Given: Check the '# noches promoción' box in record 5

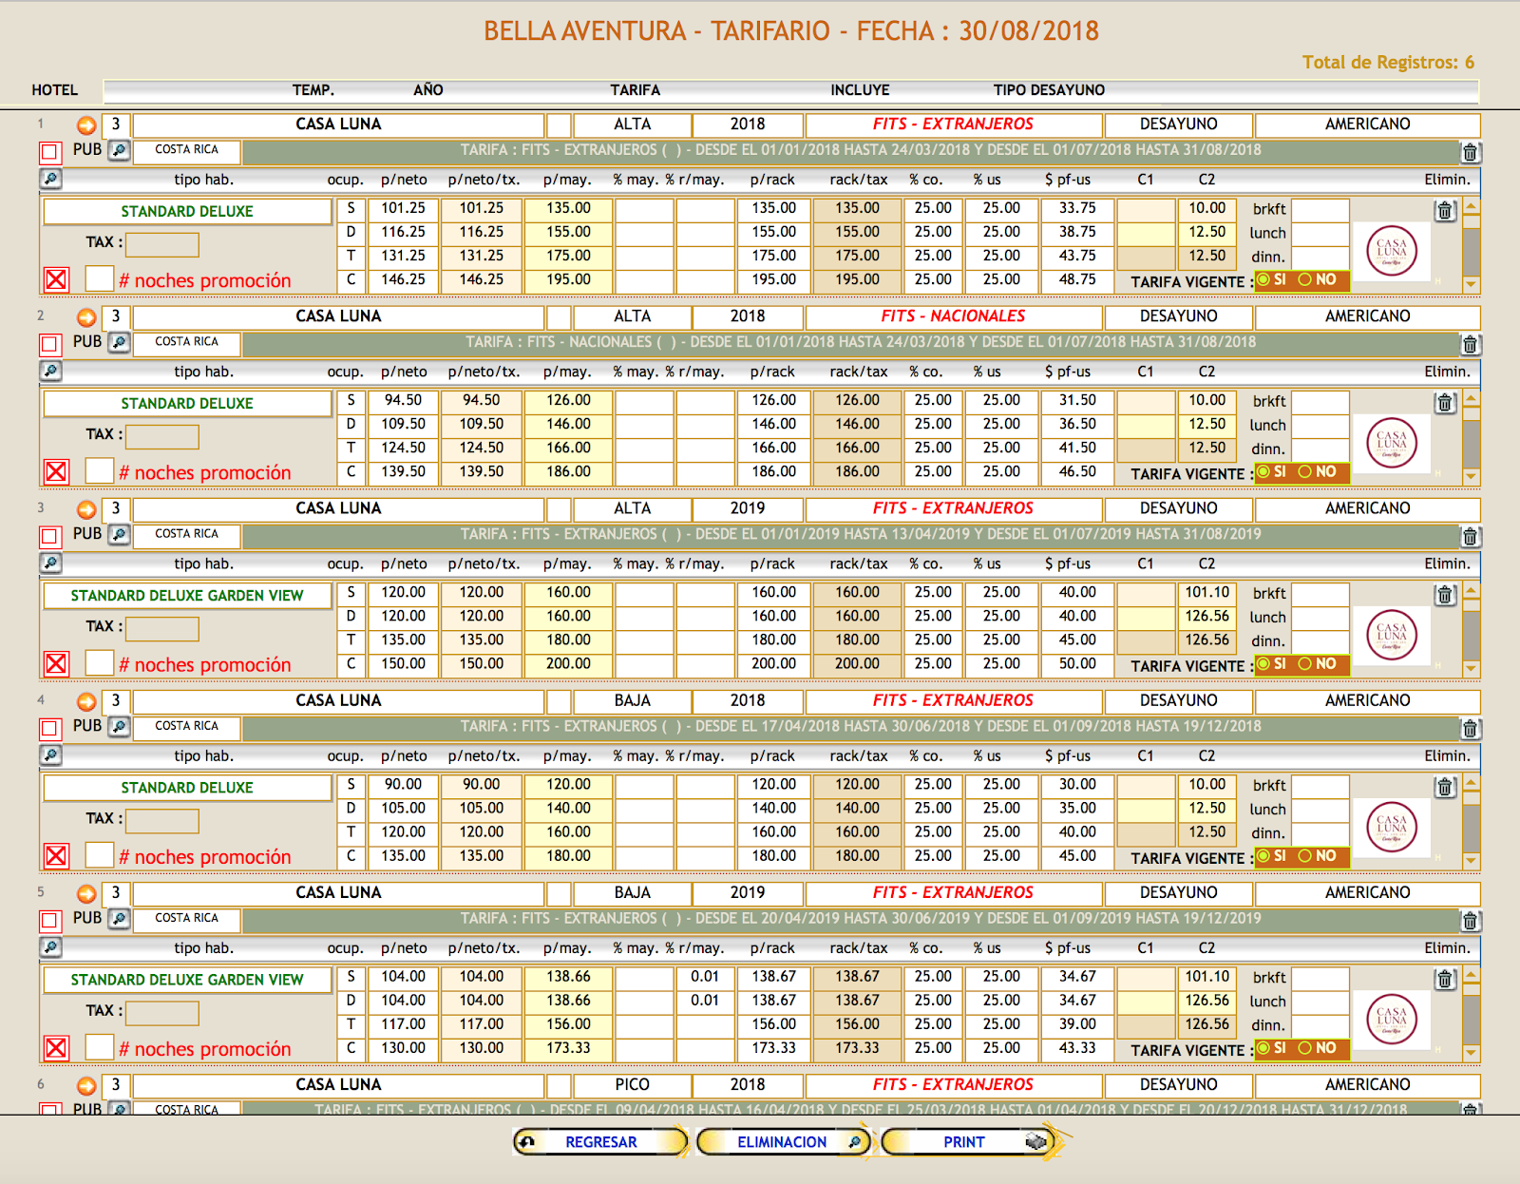Looking at the screenshot, I should coord(100,1046).
